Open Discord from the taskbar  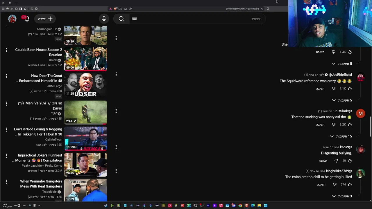(x=234, y=206)
